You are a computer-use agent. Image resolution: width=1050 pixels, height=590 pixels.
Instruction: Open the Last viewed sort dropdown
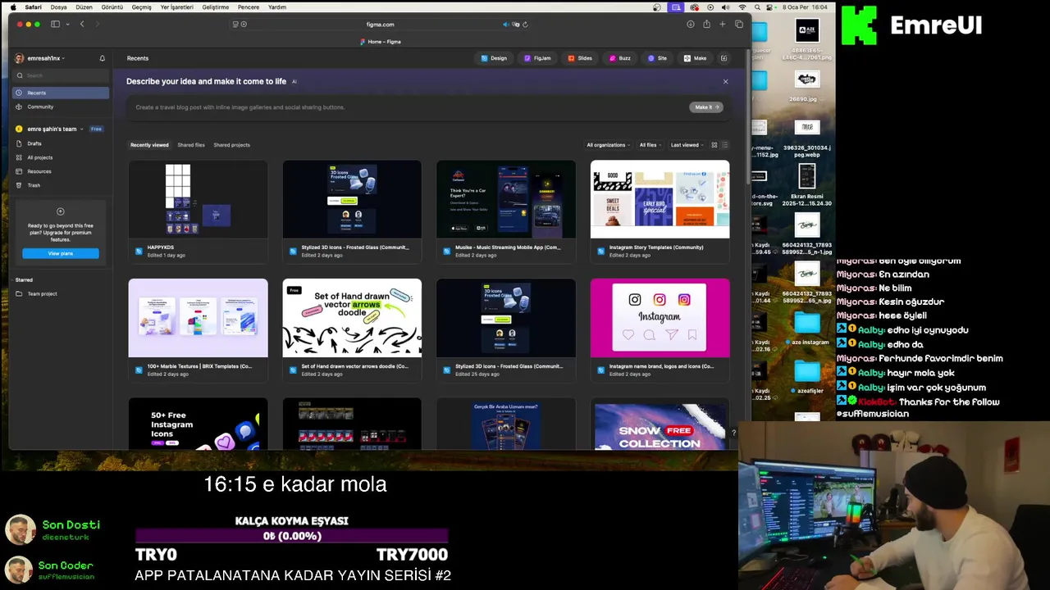click(687, 145)
